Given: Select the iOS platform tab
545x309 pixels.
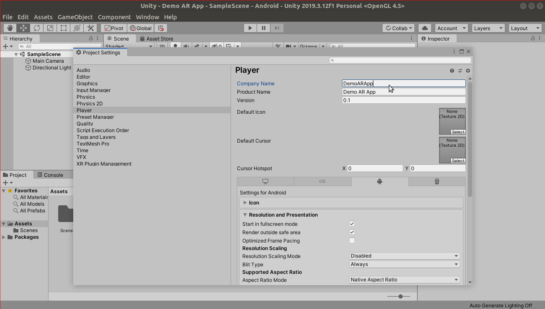Looking at the screenshot, I should (322, 181).
